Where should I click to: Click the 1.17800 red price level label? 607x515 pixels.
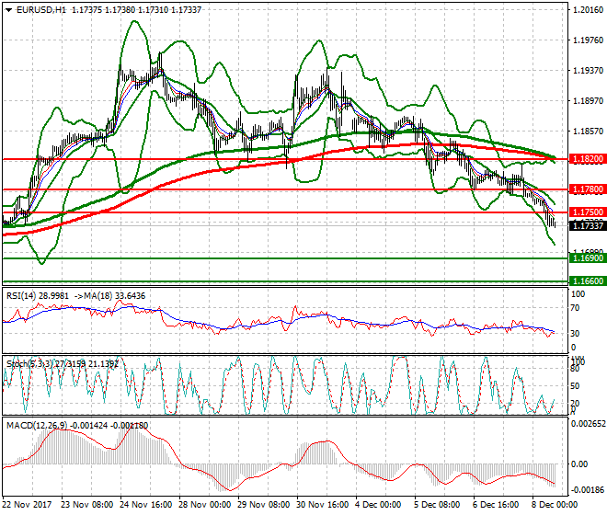[x=588, y=189]
